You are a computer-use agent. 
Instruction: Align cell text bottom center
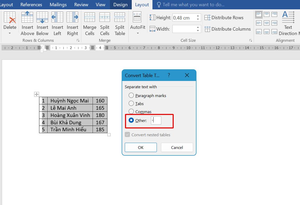[267, 31]
